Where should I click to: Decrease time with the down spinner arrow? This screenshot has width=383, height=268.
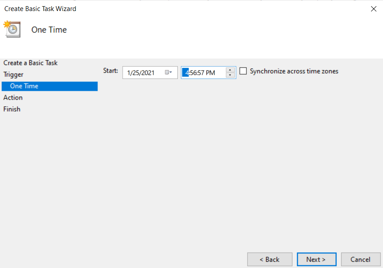[x=230, y=75]
